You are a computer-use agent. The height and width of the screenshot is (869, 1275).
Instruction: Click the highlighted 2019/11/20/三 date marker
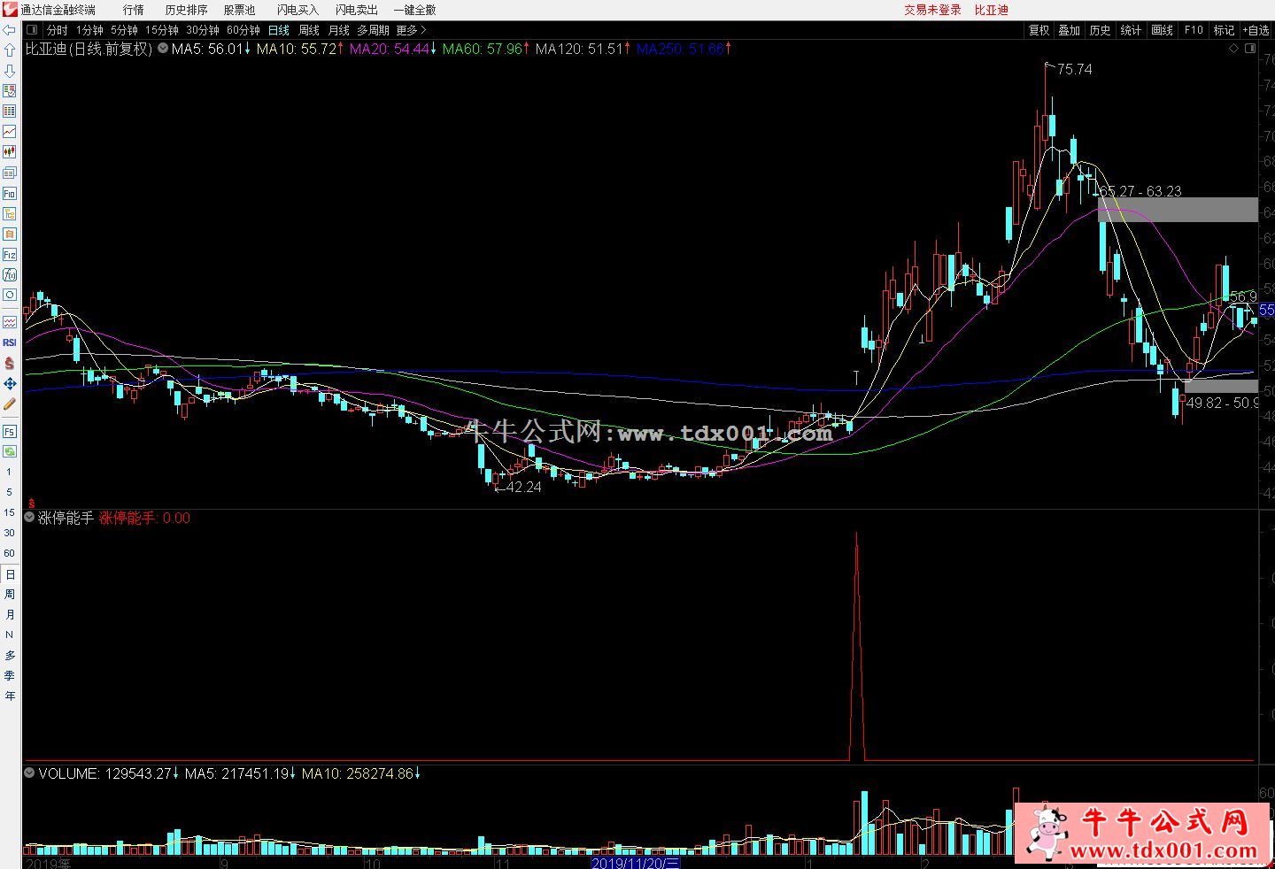[x=636, y=863]
